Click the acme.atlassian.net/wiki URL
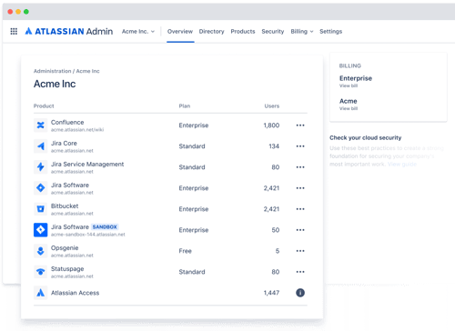Viewport: 455px width, 331px height. [x=77, y=130]
